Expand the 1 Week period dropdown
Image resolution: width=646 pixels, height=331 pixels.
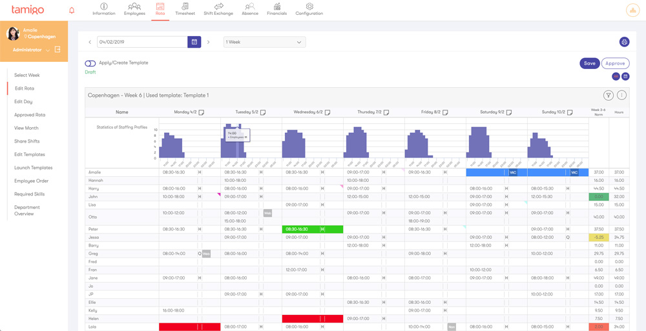point(264,42)
